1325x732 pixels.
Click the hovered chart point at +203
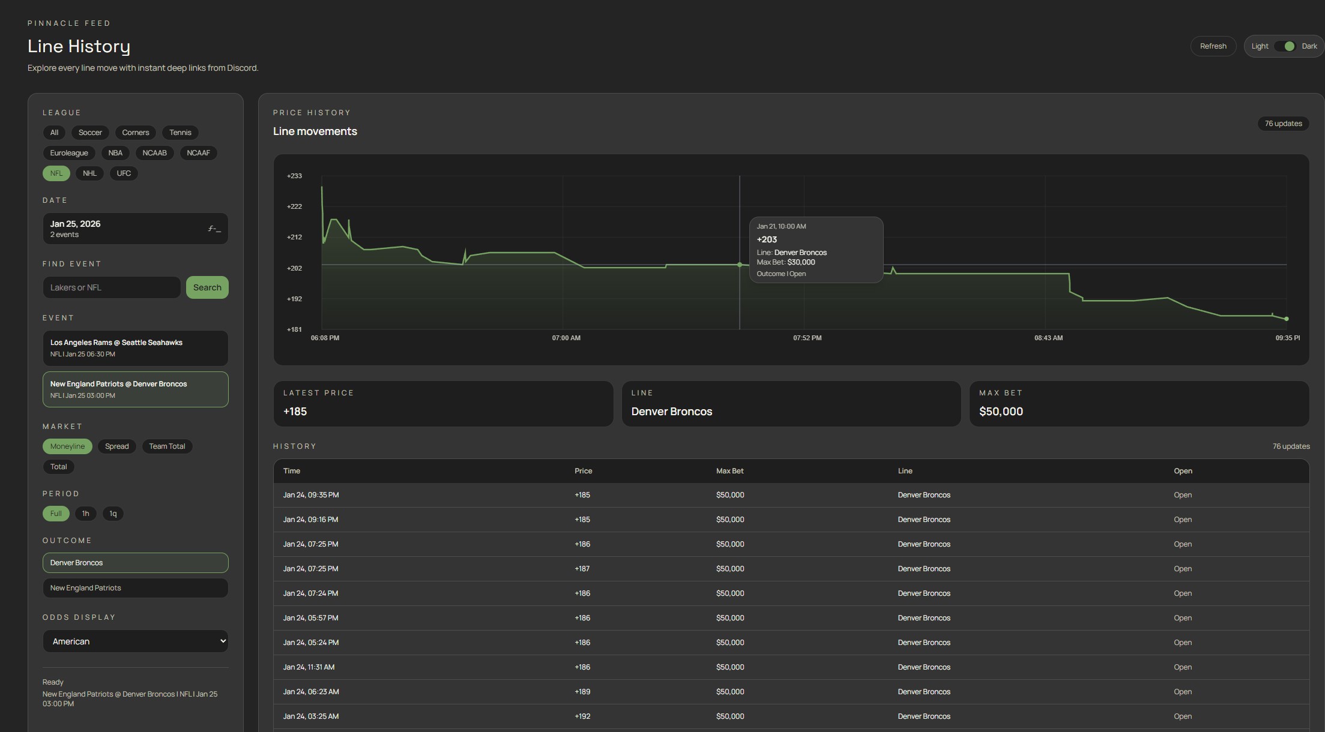pyautogui.click(x=740, y=265)
